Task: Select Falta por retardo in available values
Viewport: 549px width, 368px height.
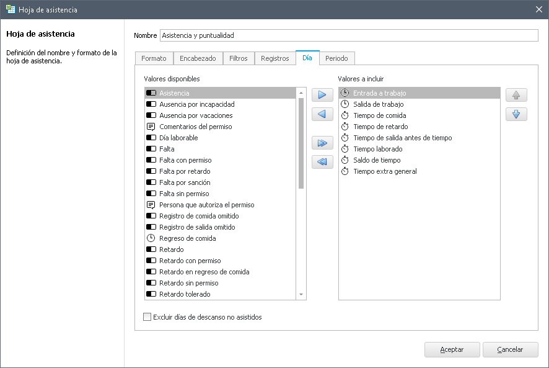Action: click(x=185, y=171)
